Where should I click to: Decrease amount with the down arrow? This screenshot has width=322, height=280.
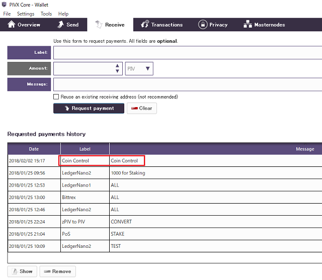coord(118,71)
